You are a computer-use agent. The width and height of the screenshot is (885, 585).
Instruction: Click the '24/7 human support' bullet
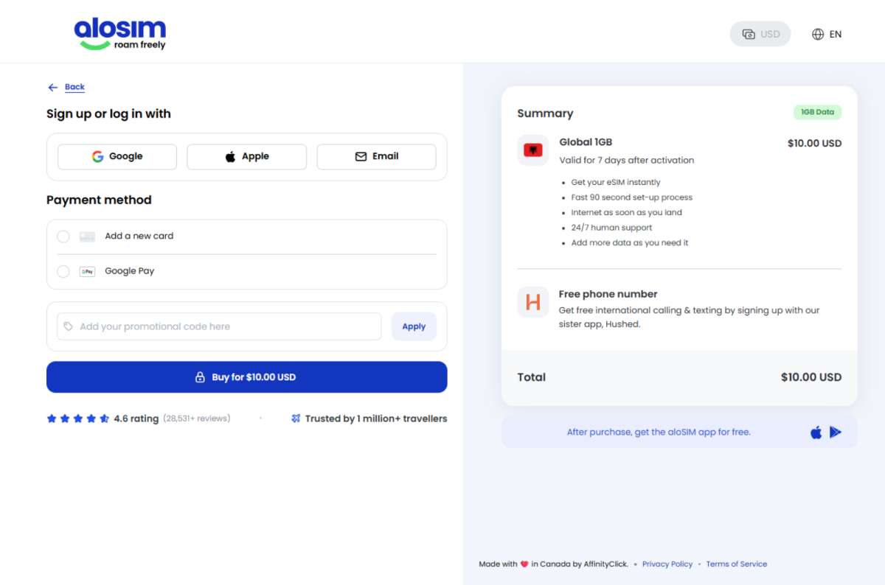coord(611,228)
